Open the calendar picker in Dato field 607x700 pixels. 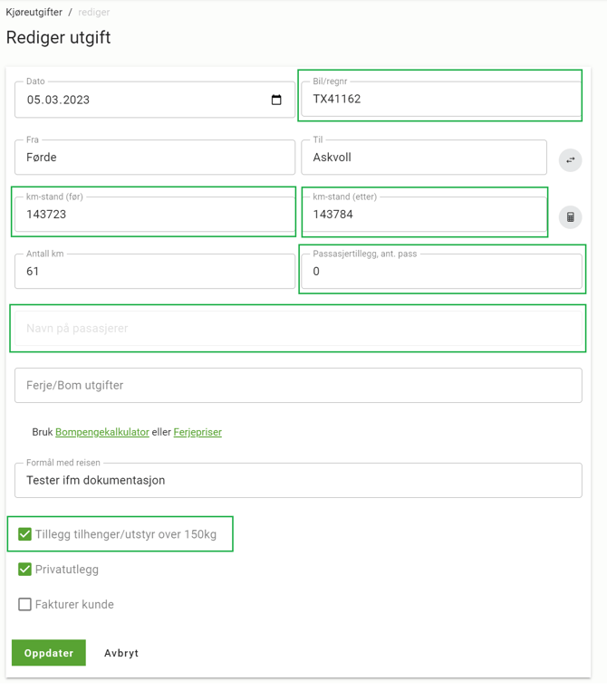[276, 100]
